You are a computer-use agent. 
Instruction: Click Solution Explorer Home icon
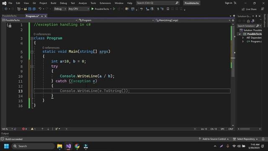coord(248,21)
